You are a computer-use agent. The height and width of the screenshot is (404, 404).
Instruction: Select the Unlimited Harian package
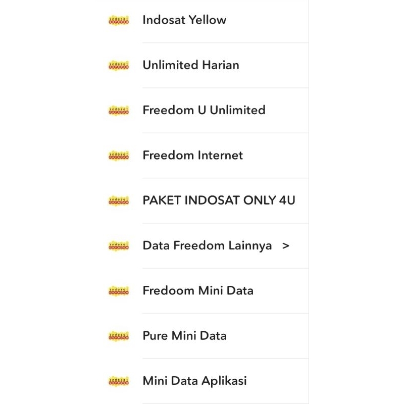coord(191,65)
